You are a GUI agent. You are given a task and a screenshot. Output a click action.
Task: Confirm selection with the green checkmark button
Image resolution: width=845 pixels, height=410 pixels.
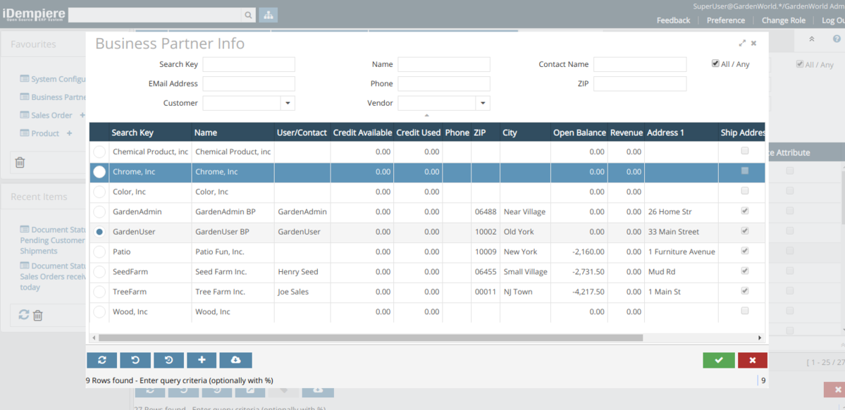pyautogui.click(x=718, y=360)
